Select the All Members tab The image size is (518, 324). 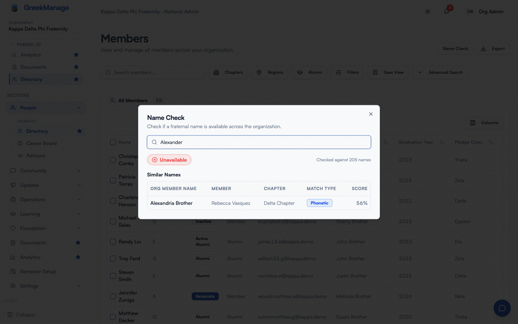coord(133,100)
